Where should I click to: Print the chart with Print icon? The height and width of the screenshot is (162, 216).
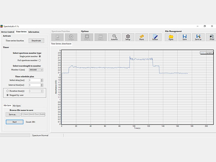pyautogui.click(x=212, y=37)
